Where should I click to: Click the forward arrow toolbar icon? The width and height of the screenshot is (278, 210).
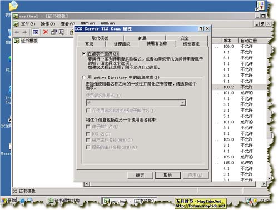(24, 32)
